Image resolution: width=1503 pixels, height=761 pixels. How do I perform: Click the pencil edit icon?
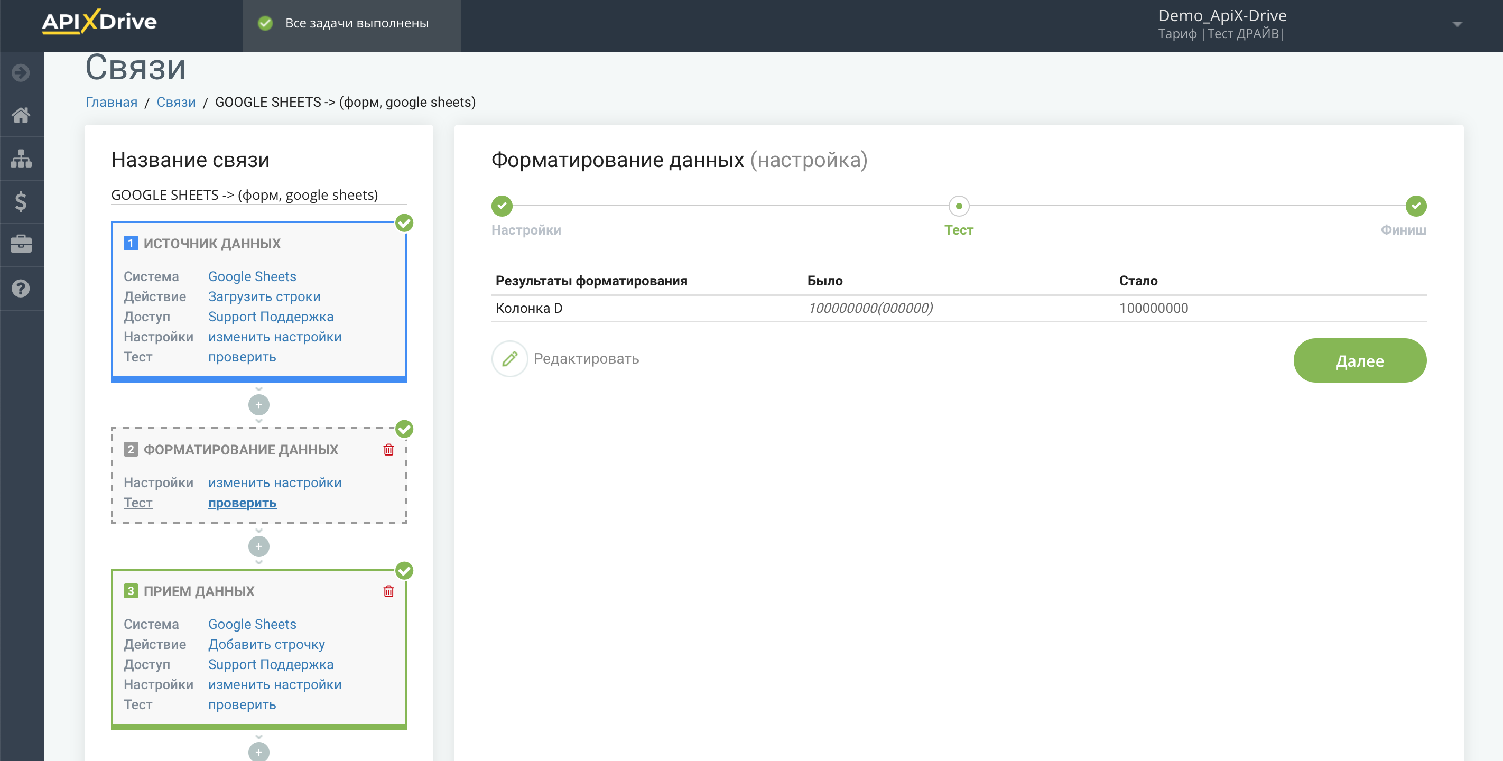tap(509, 358)
